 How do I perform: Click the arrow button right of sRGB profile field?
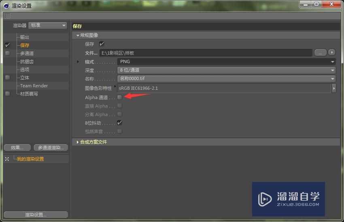pos(334,88)
